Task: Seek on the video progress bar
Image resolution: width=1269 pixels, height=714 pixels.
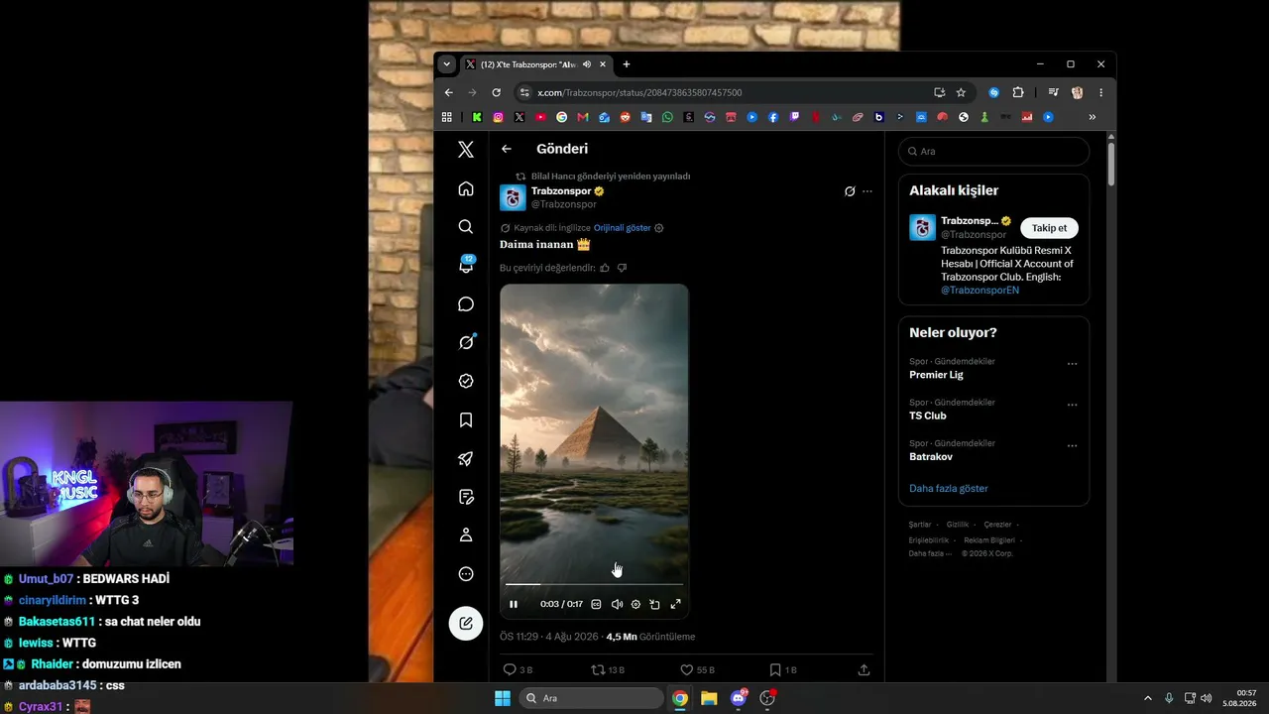Action: pos(594,585)
